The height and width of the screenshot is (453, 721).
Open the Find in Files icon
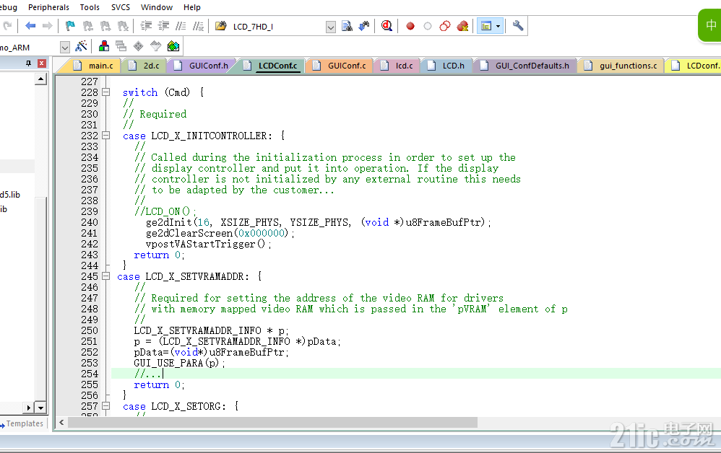[221, 26]
